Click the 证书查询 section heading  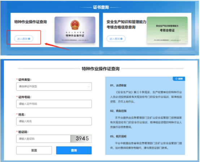[x=101, y=7]
